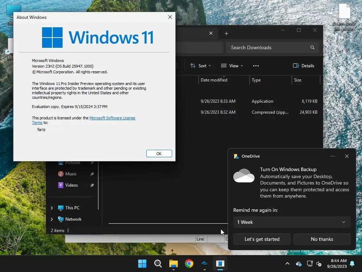
Task: Click the OneDrive tray icon
Action: pyautogui.click(x=298, y=263)
